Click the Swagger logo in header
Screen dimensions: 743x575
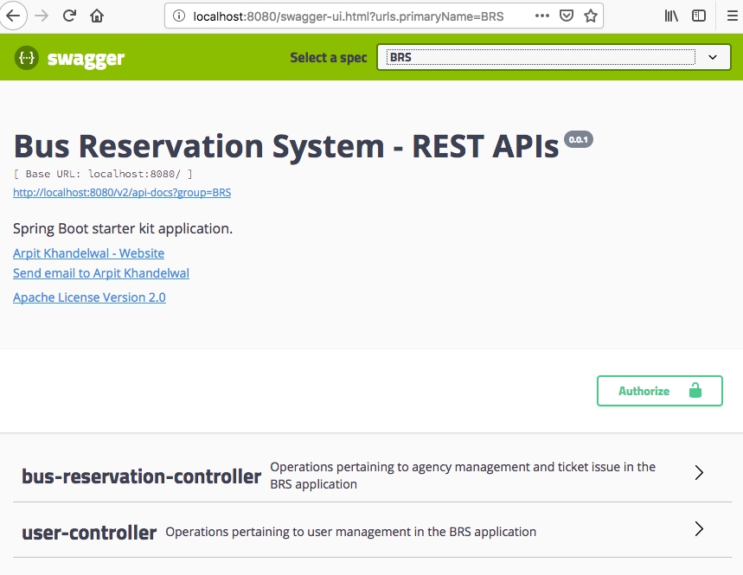click(69, 58)
